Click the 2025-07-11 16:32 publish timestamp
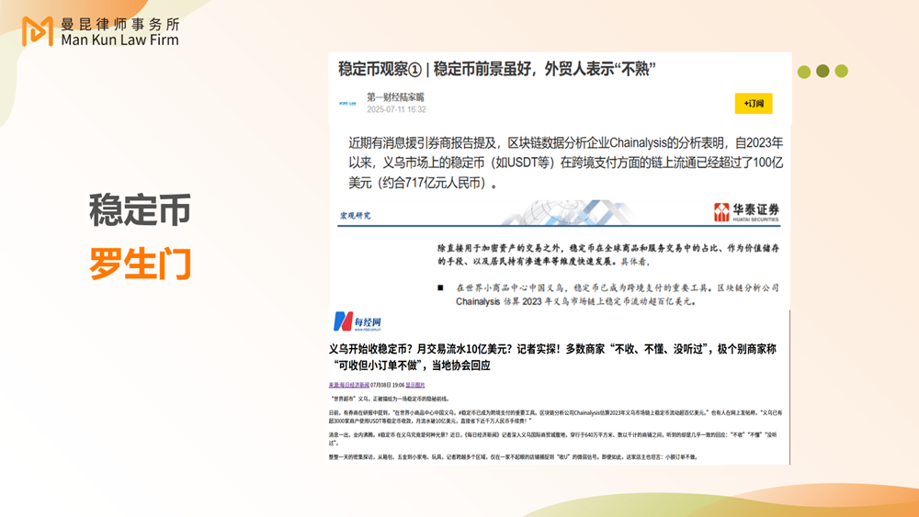Image resolution: width=919 pixels, height=517 pixels. click(396, 109)
